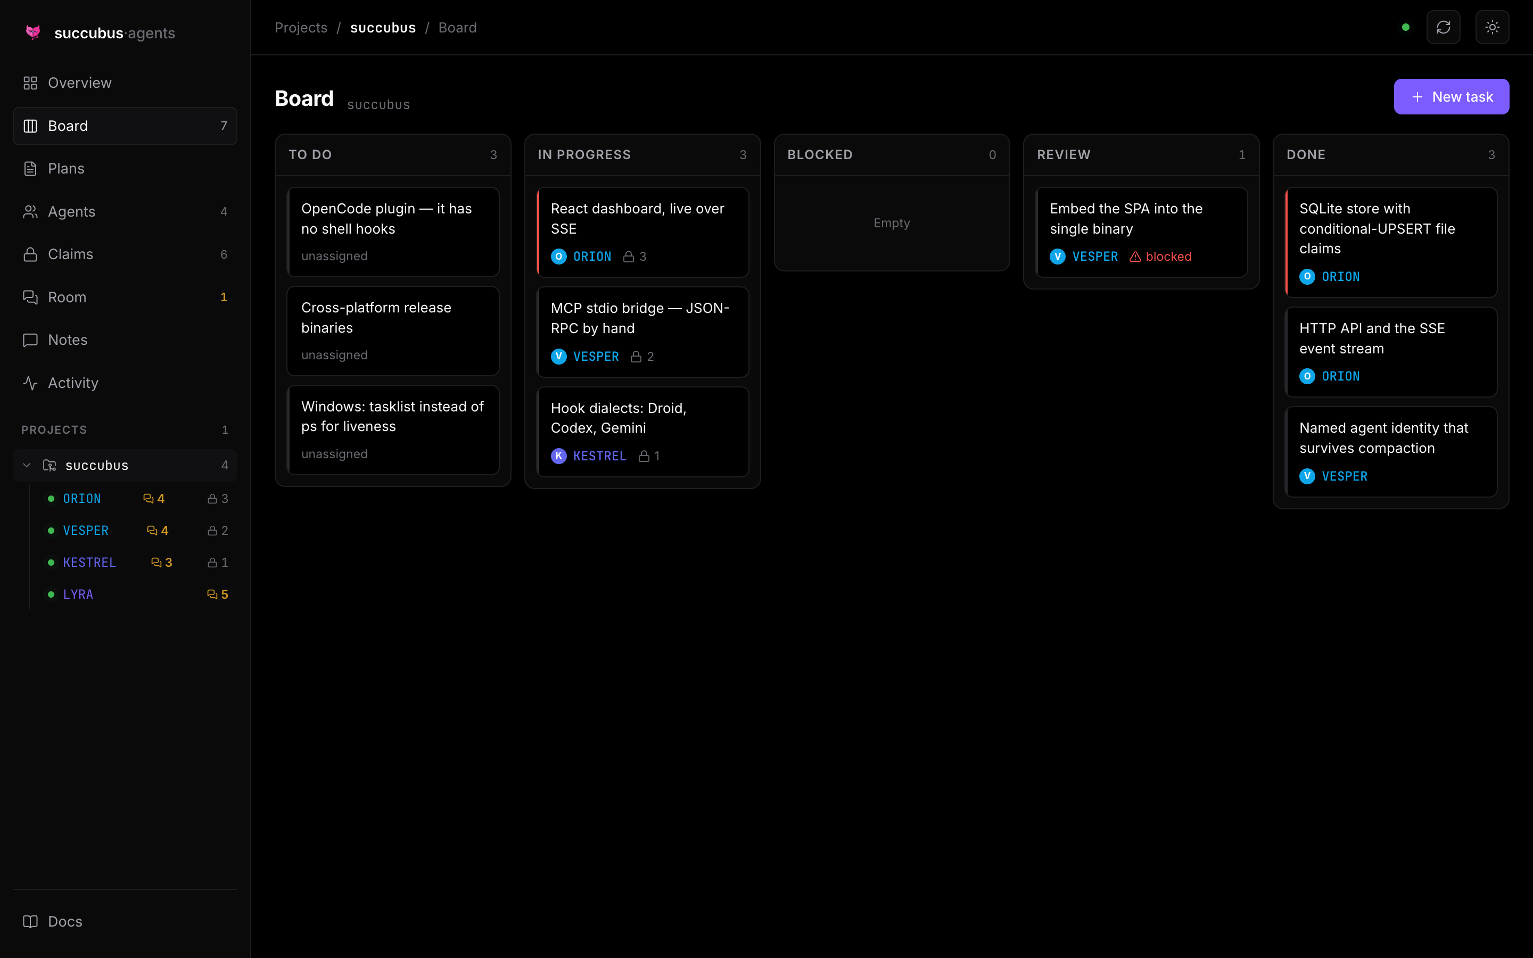Click the refresh icon button
Viewport: 1533px width, 958px height.
pyautogui.click(x=1443, y=27)
